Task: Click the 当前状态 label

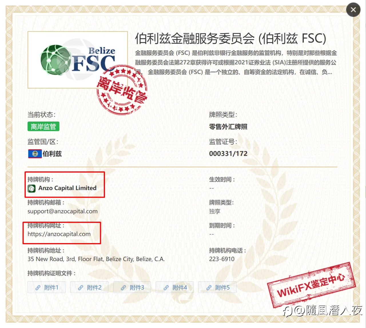Action: coord(41,115)
